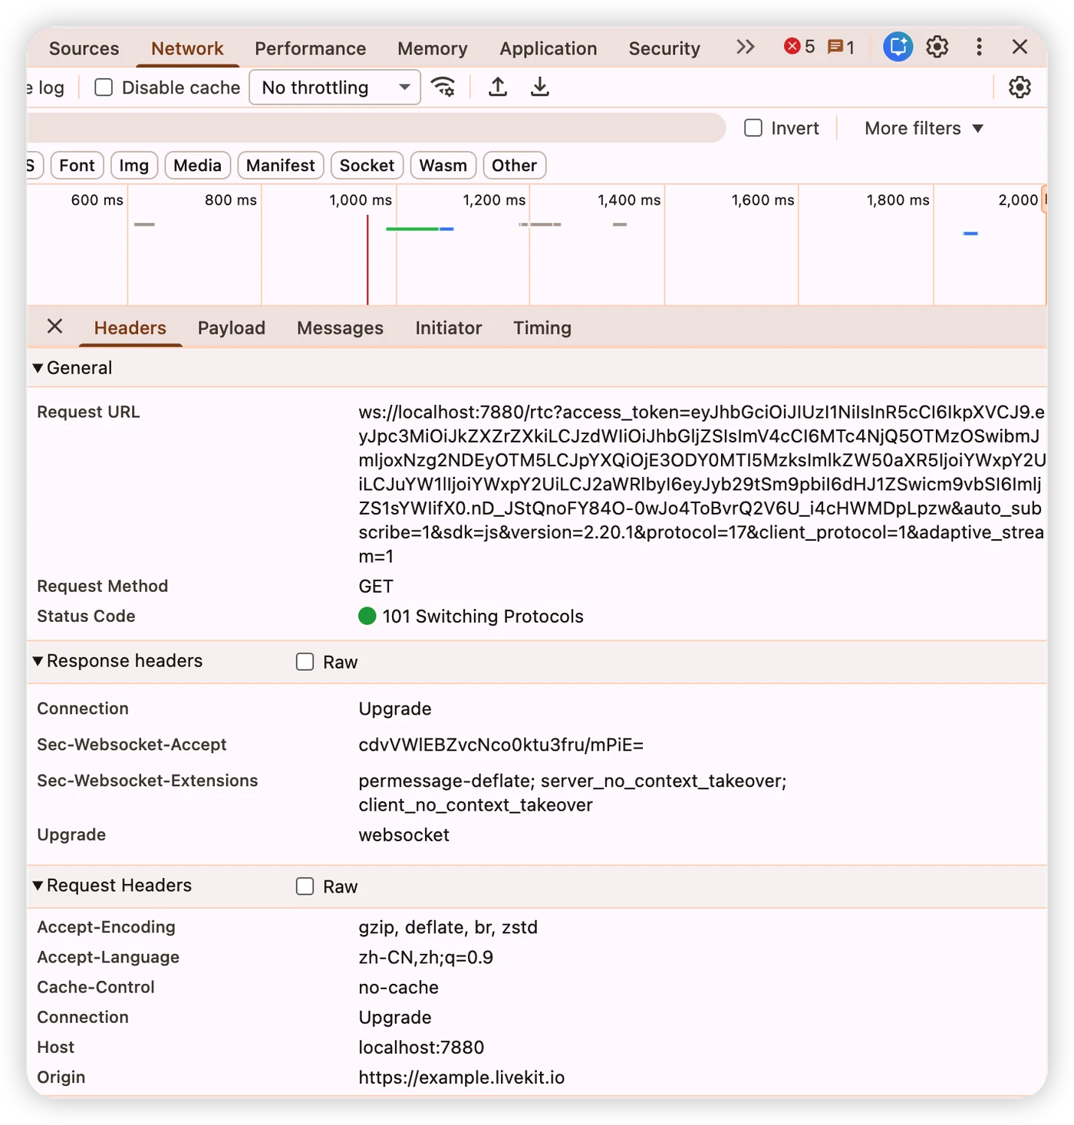Open network conditions wifi icon
Viewport: 1074px width, 1125px height.
(443, 87)
